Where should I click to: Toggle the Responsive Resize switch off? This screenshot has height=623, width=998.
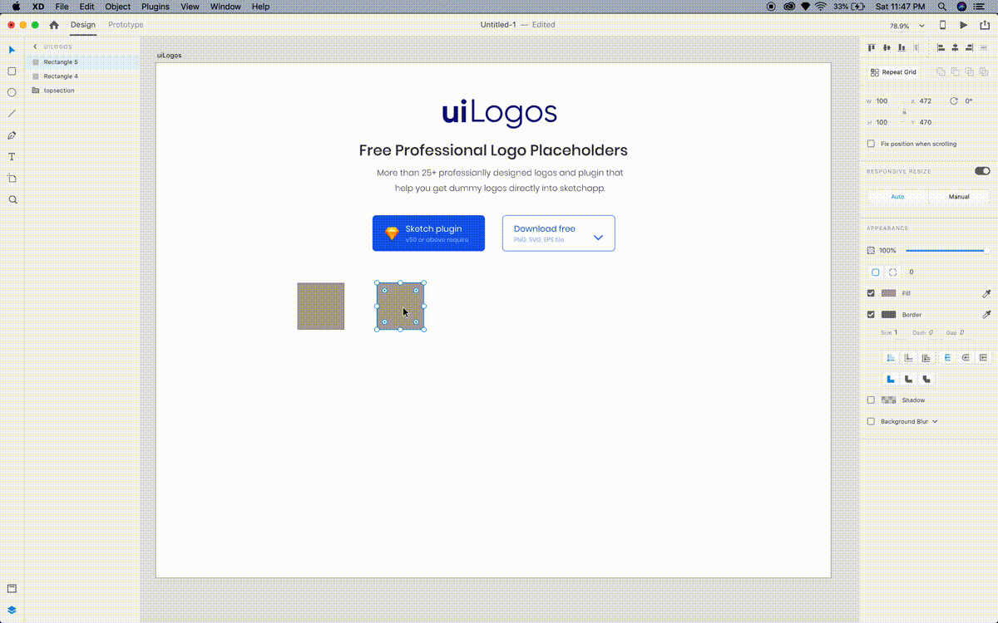coord(982,170)
